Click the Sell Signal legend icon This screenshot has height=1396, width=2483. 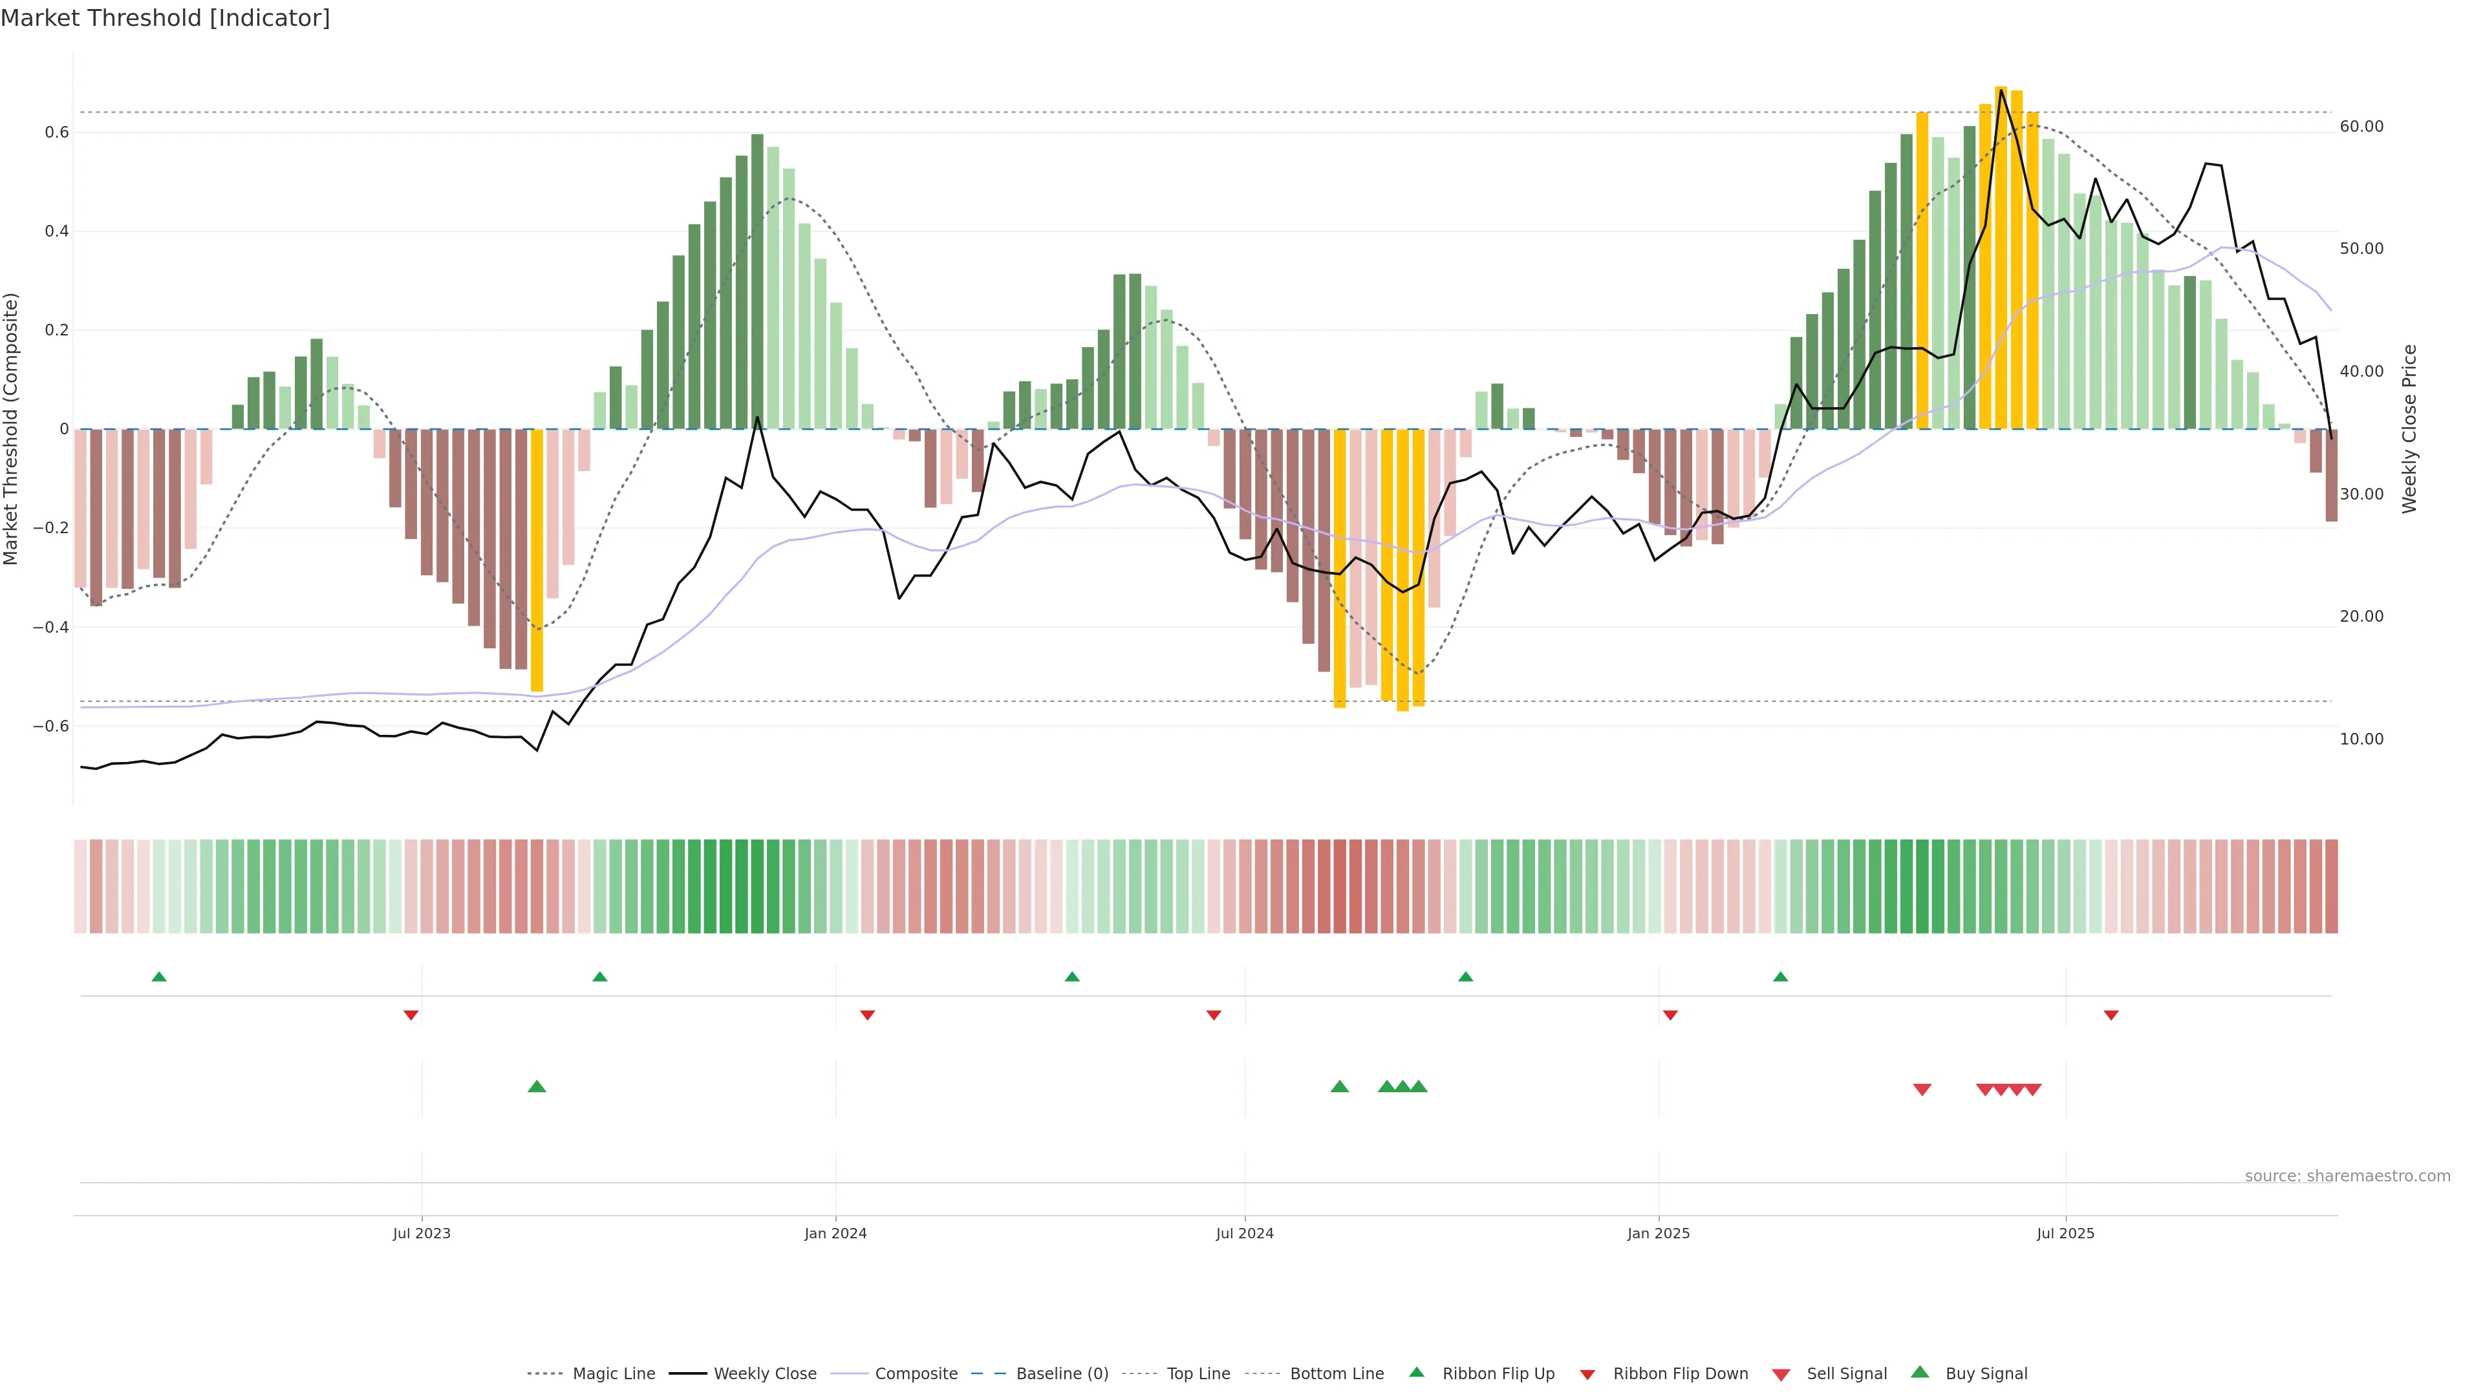click(x=1781, y=1375)
